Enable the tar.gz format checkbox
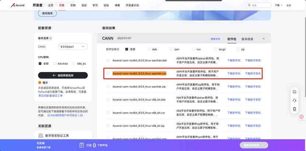This screenshot has height=151, width=306. (215, 49)
